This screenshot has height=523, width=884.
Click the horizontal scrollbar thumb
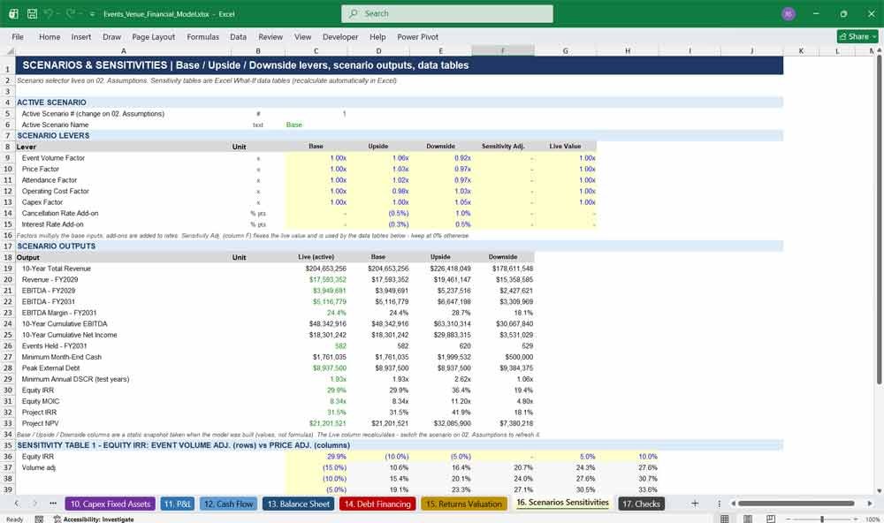(x=796, y=504)
